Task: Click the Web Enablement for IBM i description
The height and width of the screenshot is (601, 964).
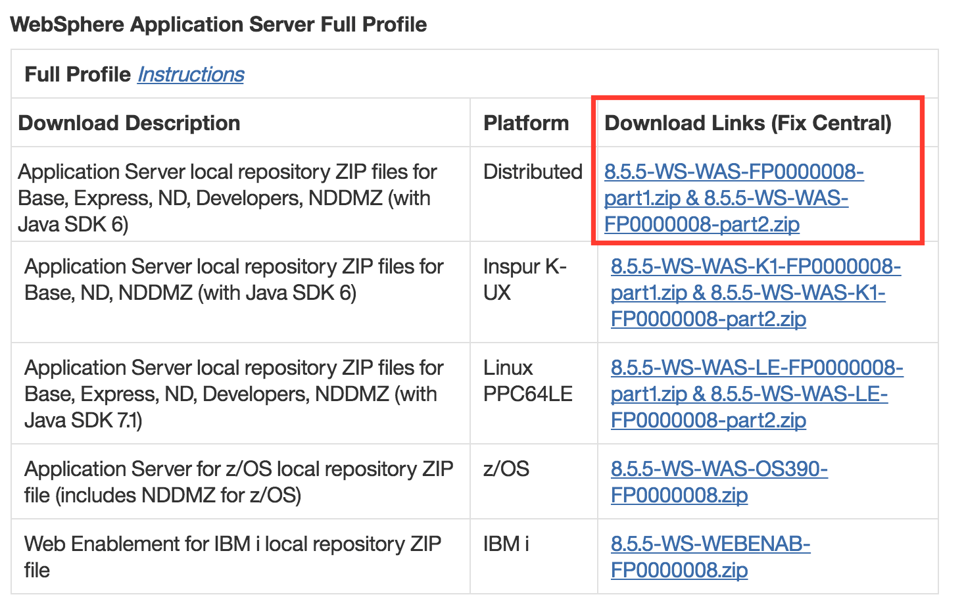Action: pos(233,557)
